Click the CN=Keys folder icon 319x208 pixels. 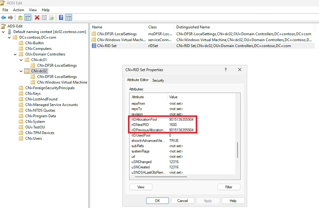(x=21, y=94)
